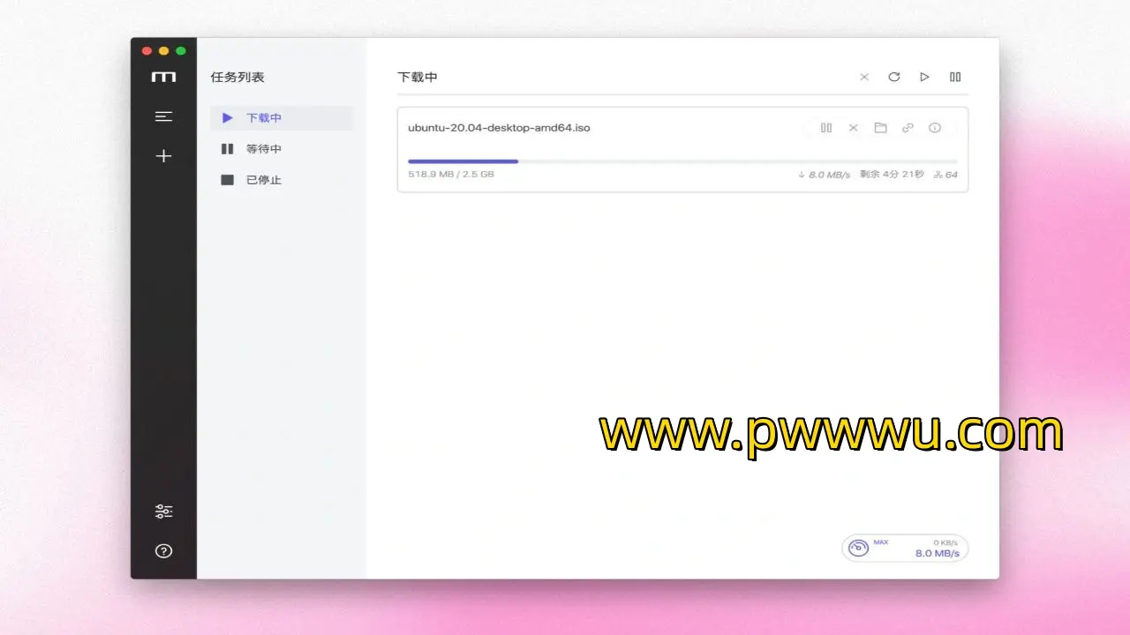Remove the ubuntu ISO download task

click(x=854, y=128)
